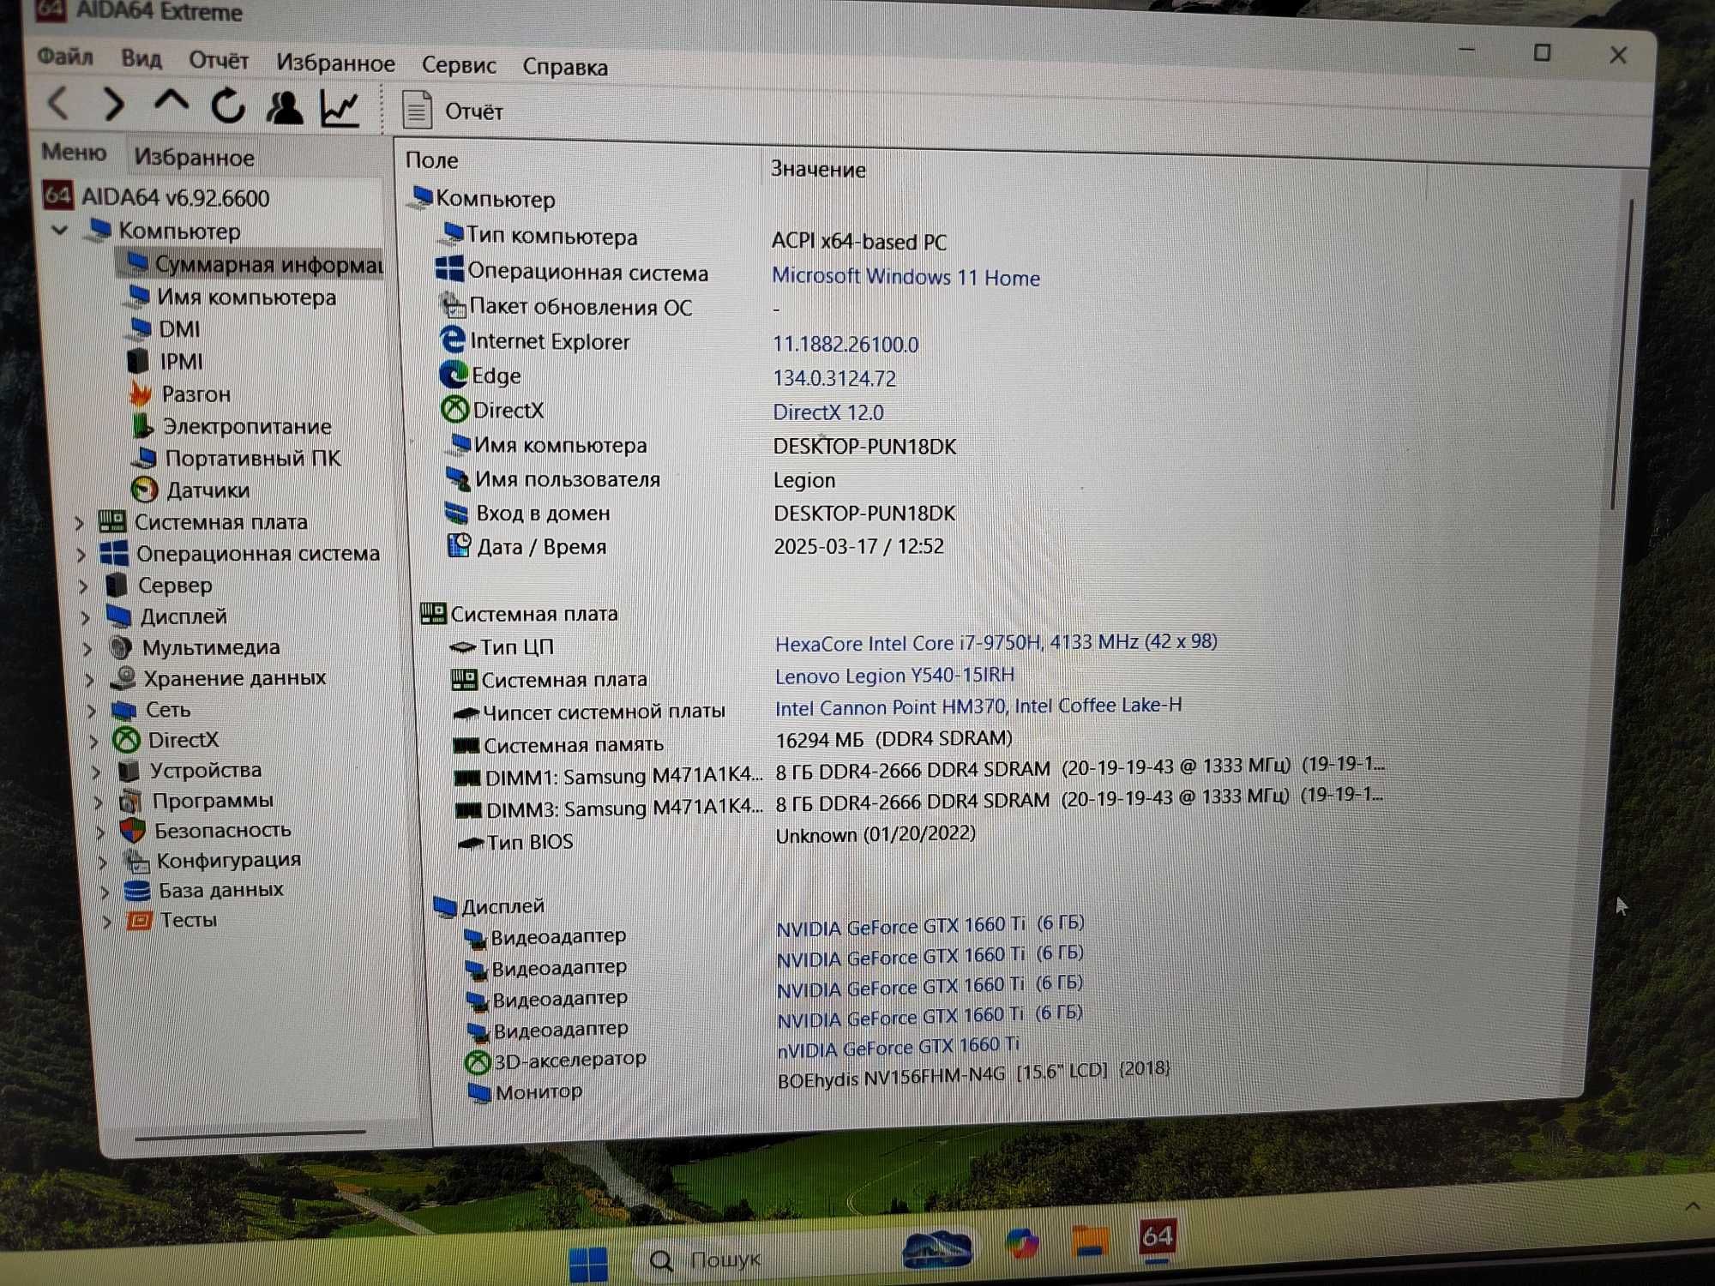Select the Тип BIOS row

coord(716,838)
